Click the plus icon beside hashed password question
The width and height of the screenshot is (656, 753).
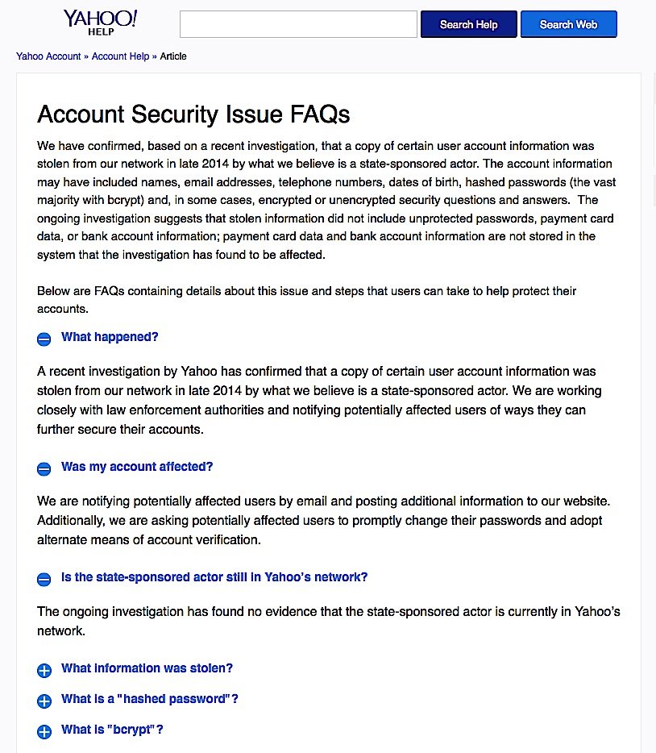coord(44,701)
